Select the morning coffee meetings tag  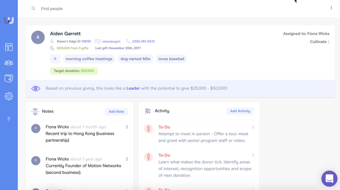coord(89,59)
